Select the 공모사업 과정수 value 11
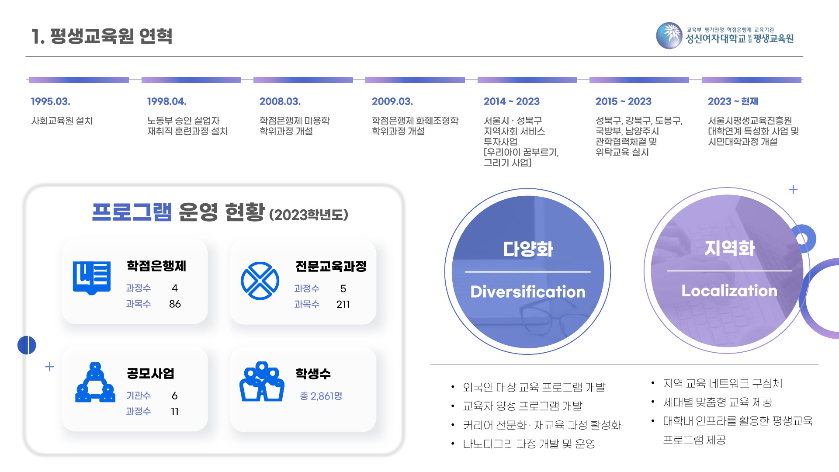 pyautogui.click(x=175, y=412)
